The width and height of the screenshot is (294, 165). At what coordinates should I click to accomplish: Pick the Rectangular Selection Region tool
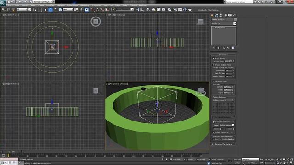pyautogui.click(x=40, y=10)
